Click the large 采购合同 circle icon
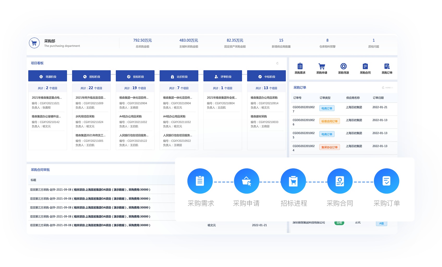Viewport: 442px width, 267px height. (340, 181)
